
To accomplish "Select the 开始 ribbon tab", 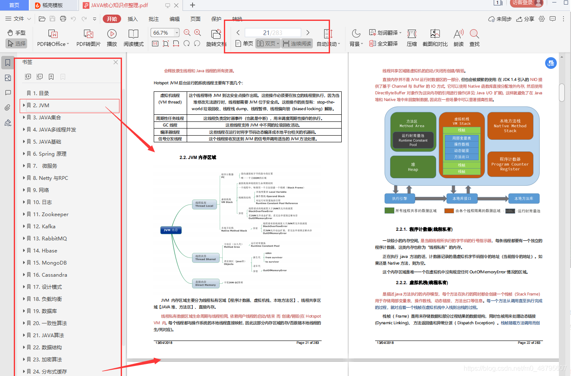I will point(112,19).
